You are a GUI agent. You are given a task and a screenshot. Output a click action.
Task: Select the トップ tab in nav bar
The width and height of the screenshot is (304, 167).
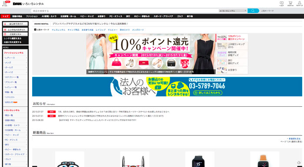(x=5, y=16)
